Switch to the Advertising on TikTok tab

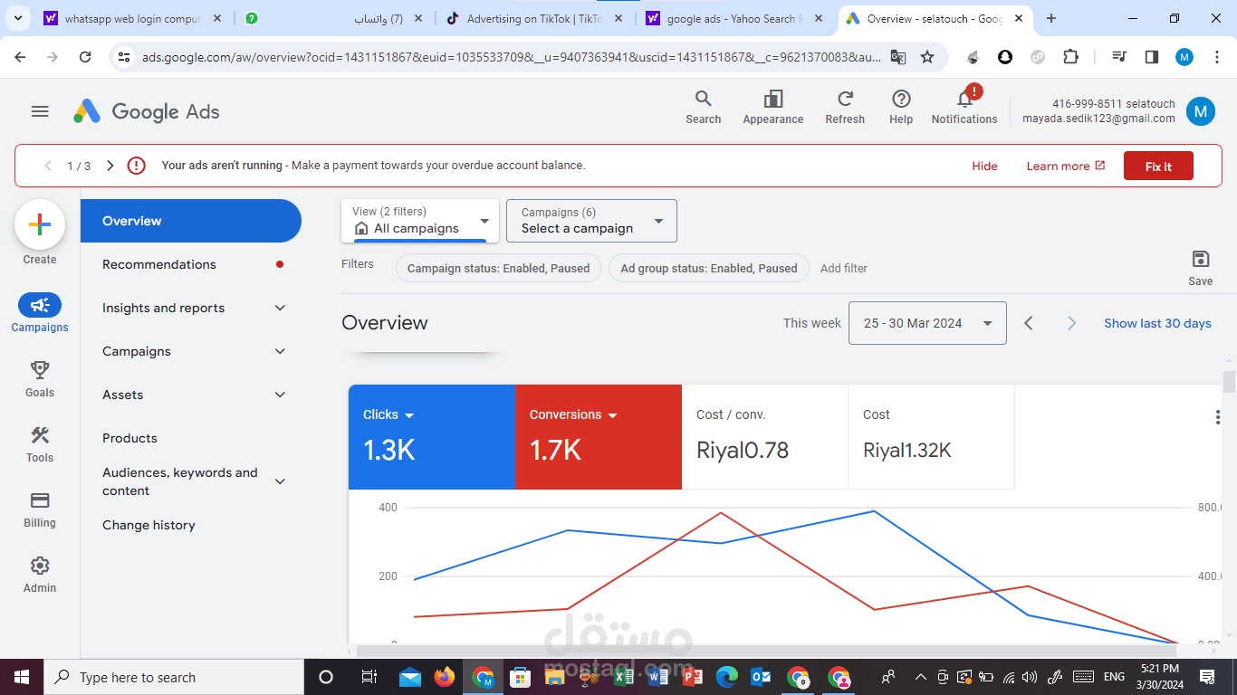[536, 18]
